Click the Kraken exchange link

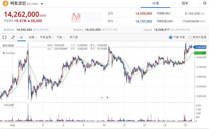78,30
